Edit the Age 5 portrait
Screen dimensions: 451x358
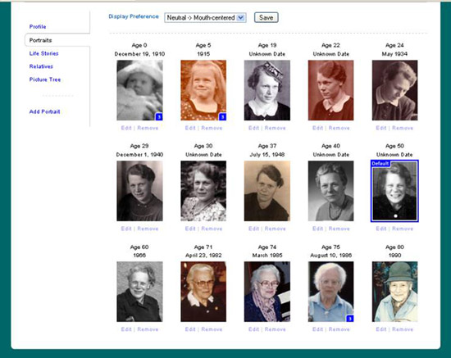pos(190,128)
